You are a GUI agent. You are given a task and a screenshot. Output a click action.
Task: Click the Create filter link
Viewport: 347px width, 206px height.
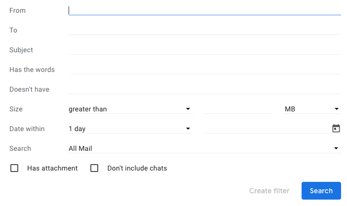[x=270, y=191]
